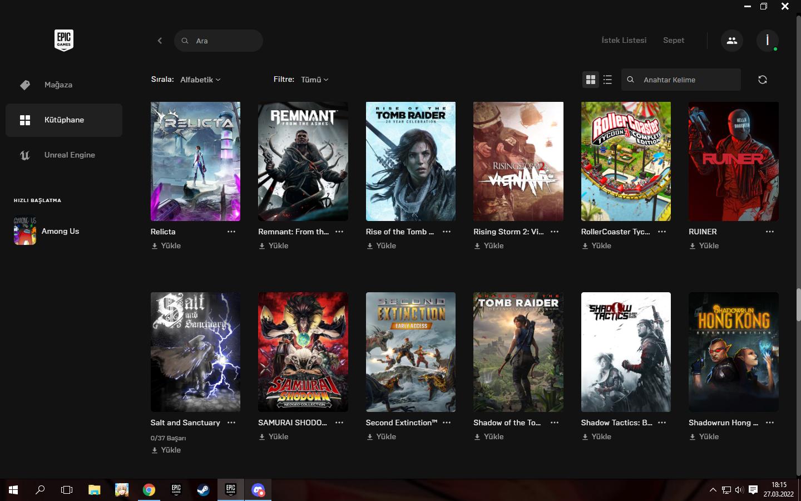The width and height of the screenshot is (801, 501).
Task: Open the Shadow Tactics cover art
Action: pyautogui.click(x=626, y=352)
